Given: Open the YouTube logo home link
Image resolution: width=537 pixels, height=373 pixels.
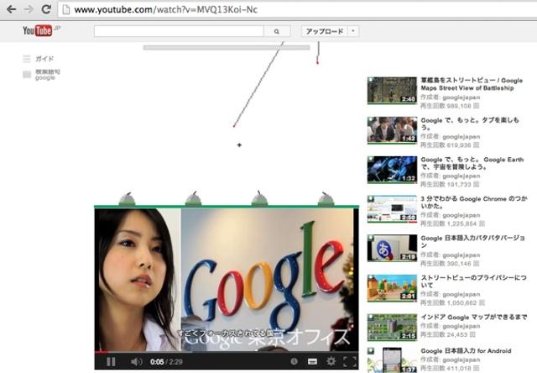Looking at the screenshot, I should tap(38, 30).
